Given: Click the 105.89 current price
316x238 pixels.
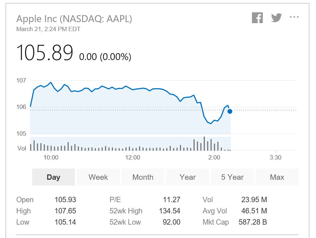Looking at the screenshot, I should click(45, 52).
